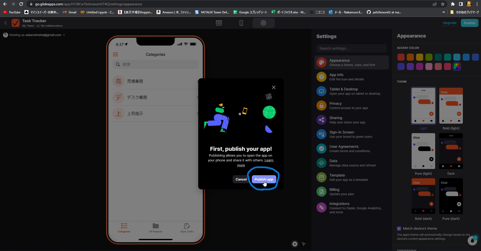Open the custom rainbow color picker

click(x=457, y=66)
